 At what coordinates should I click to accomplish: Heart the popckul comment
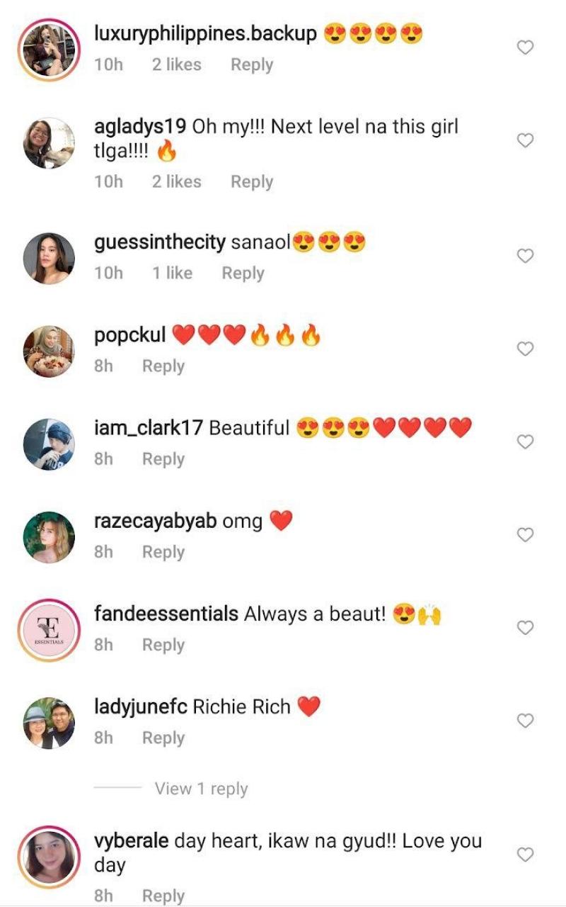tap(525, 349)
